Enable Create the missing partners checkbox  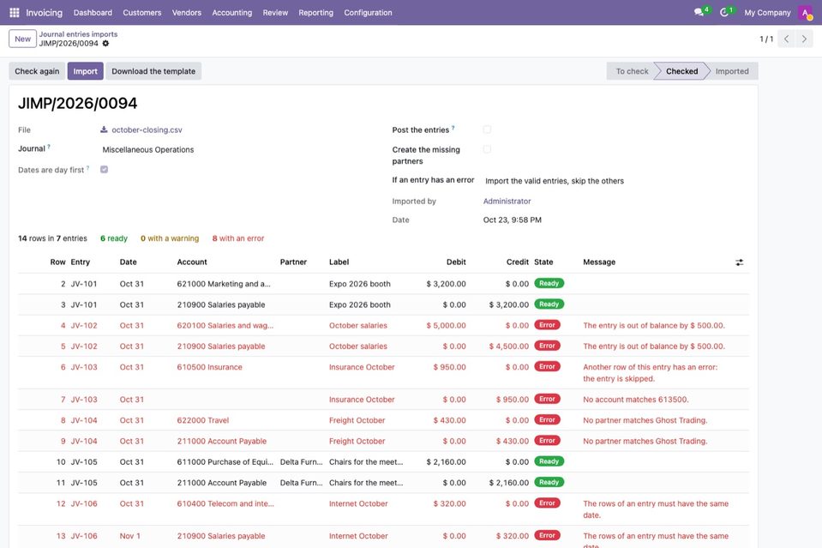[487, 149]
